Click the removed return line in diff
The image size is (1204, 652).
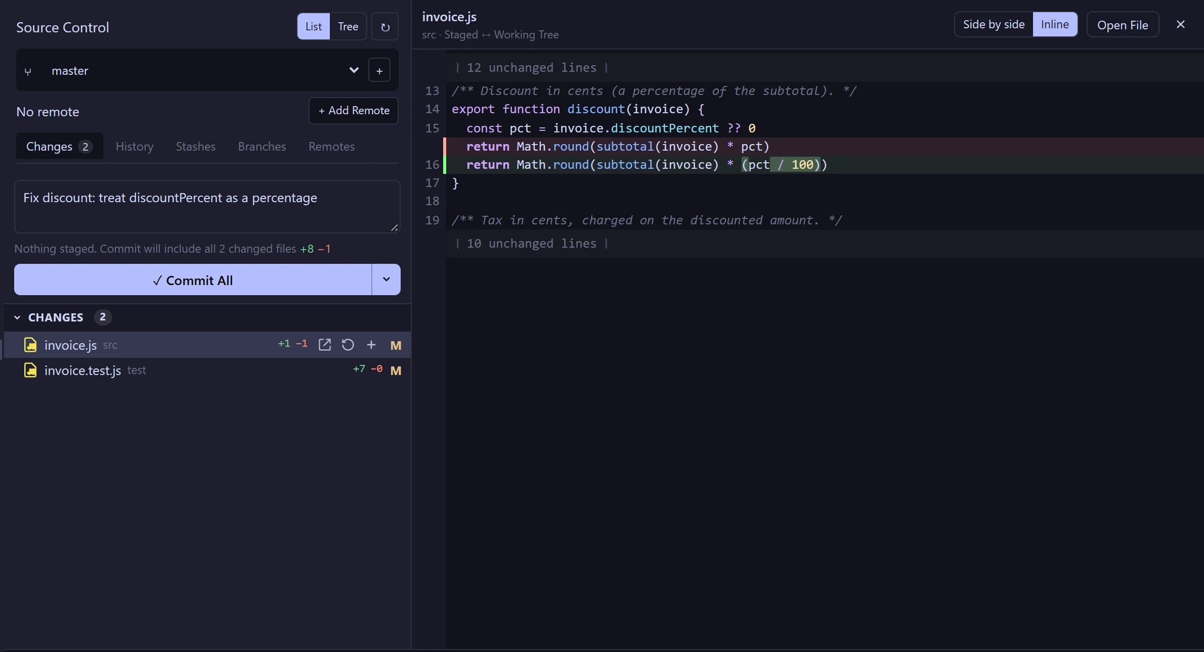[x=824, y=147]
